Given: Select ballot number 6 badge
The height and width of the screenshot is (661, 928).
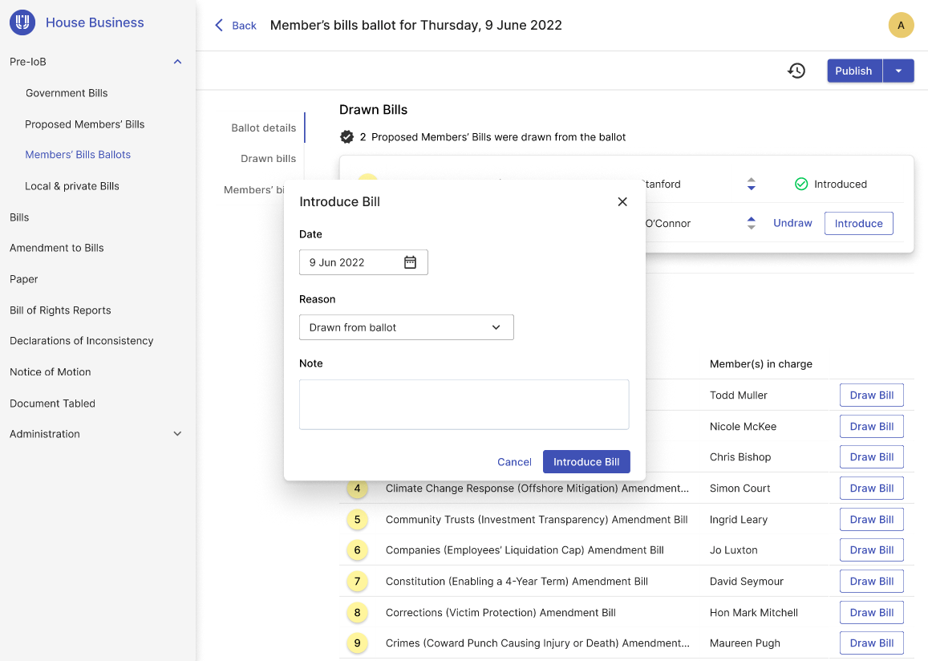Looking at the screenshot, I should pyautogui.click(x=357, y=550).
